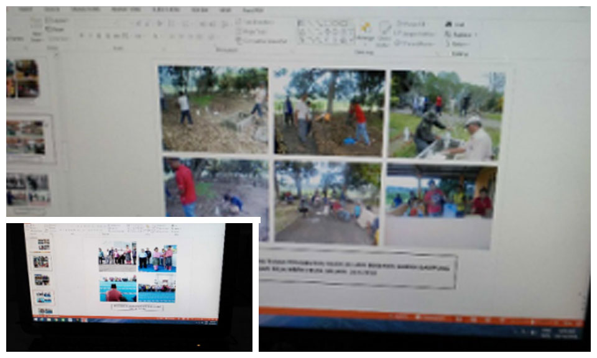Click the caption text box below photos
This screenshot has height=358, width=597.
coord(358,270)
